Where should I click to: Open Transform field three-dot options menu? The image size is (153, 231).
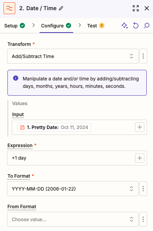143,56
